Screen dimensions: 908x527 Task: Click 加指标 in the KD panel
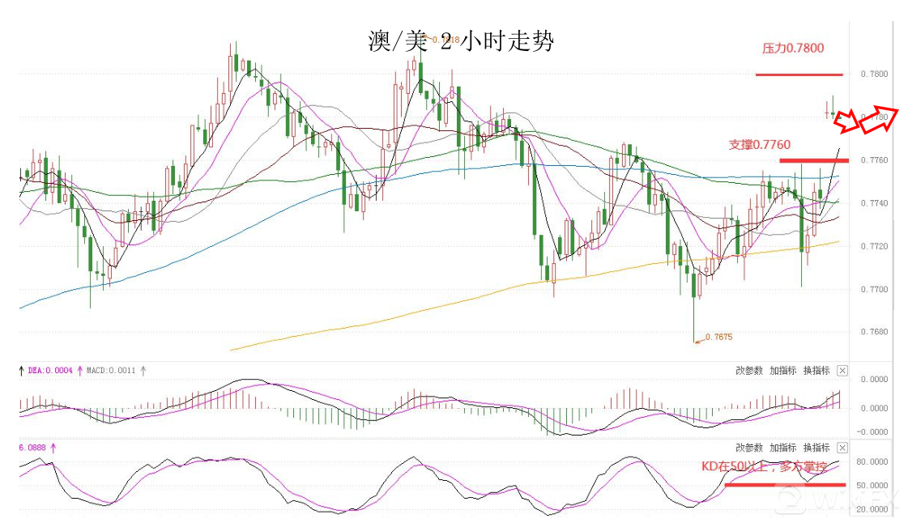point(783,448)
